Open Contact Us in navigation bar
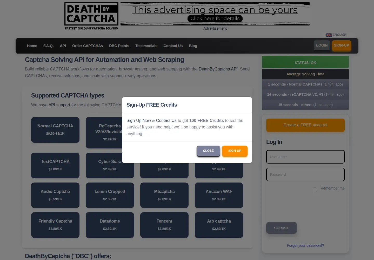 click(173, 46)
